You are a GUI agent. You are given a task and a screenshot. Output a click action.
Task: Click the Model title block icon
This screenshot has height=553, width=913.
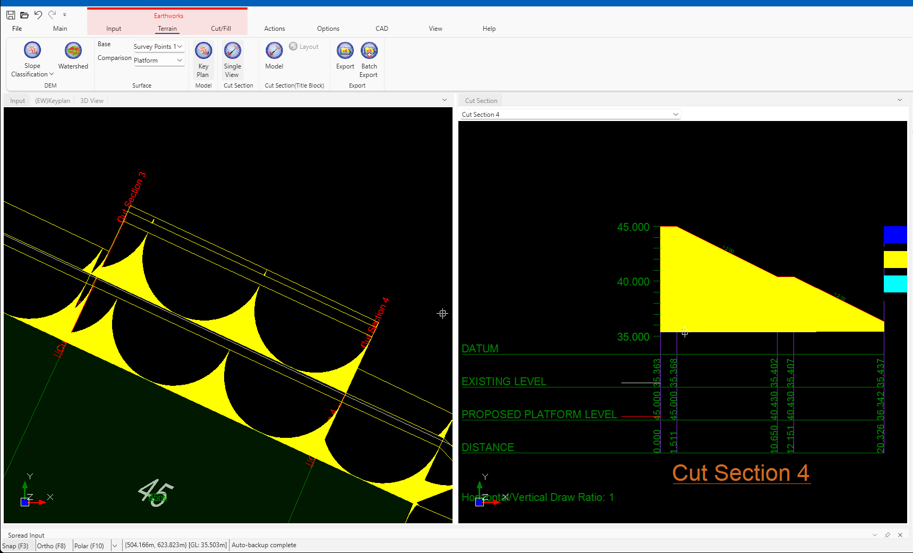pyautogui.click(x=274, y=56)
